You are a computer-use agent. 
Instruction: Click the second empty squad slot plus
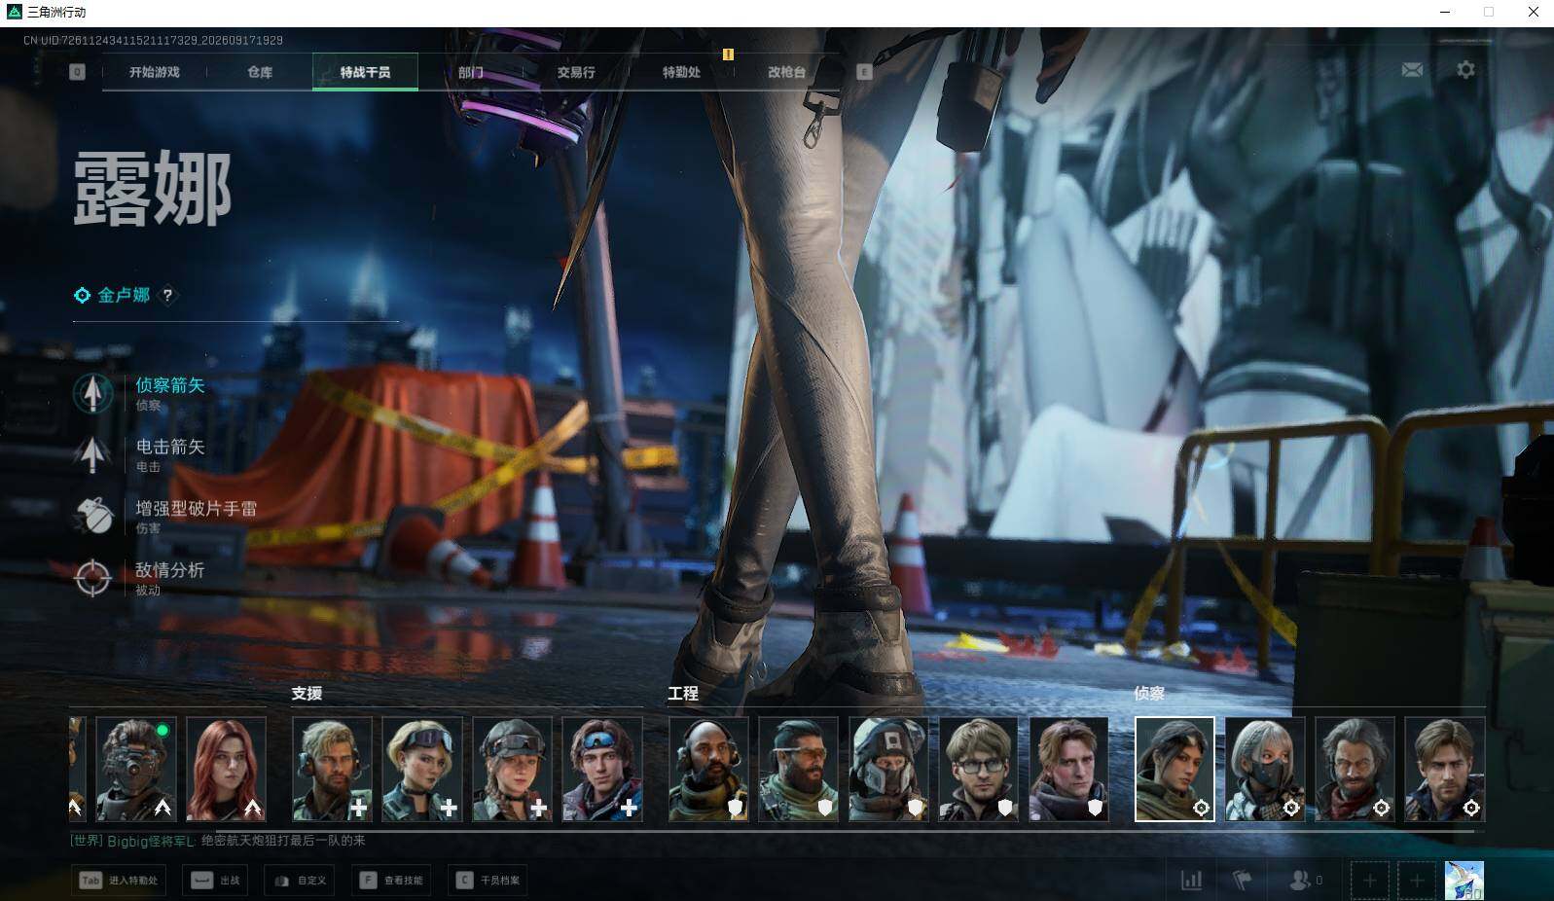pyautogui.click(x=1417, y=881)
